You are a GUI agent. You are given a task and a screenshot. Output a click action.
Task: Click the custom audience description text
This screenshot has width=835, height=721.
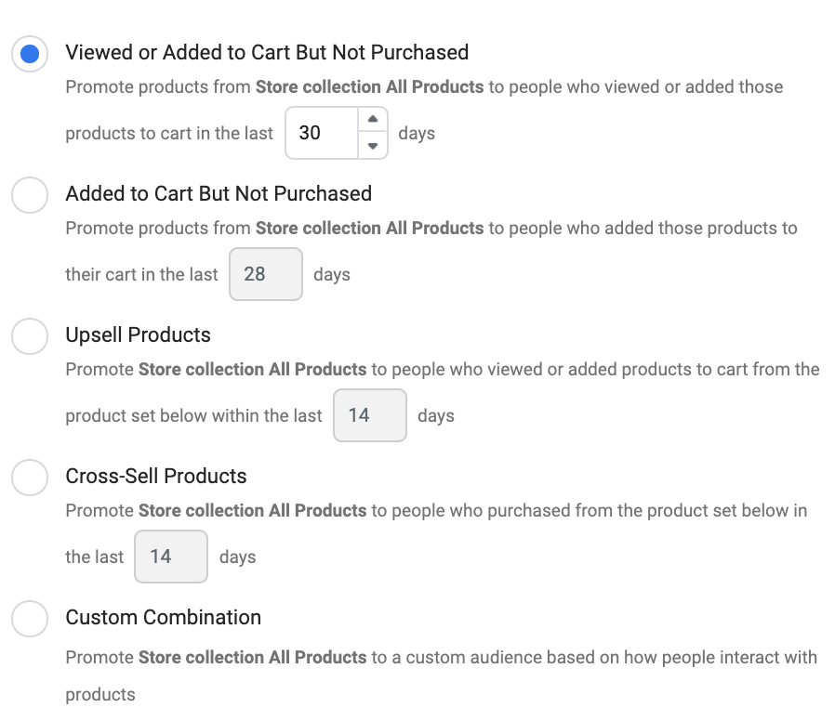593,657
